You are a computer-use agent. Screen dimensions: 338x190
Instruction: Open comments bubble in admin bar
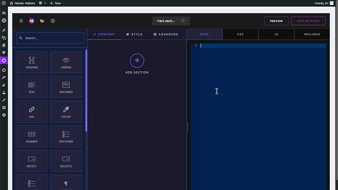pos(42,3)
